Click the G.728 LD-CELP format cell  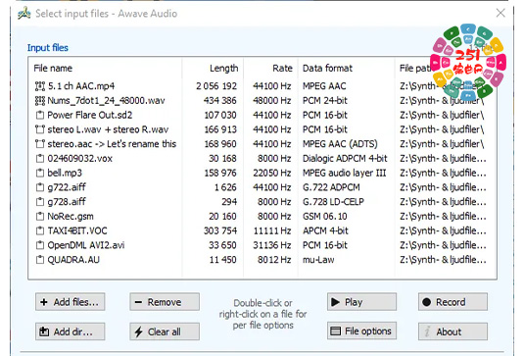pyautogui.click(x=333, y=202)
